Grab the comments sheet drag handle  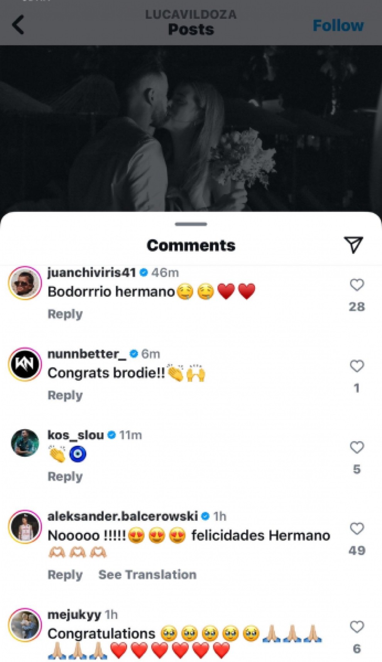click(191, 224)
